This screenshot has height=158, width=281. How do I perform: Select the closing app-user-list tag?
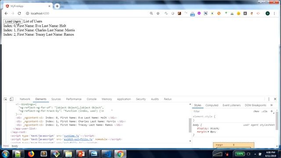tap(25, 129)
